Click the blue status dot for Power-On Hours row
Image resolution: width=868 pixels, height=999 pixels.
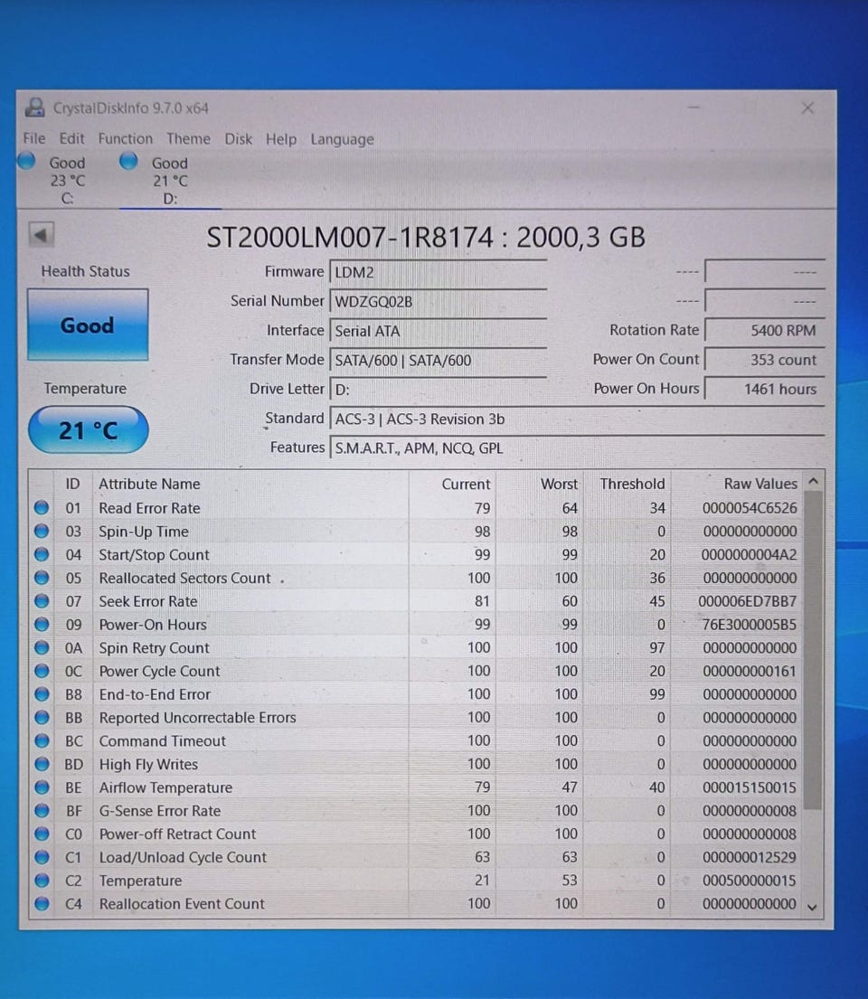click(x=42, y=624)
